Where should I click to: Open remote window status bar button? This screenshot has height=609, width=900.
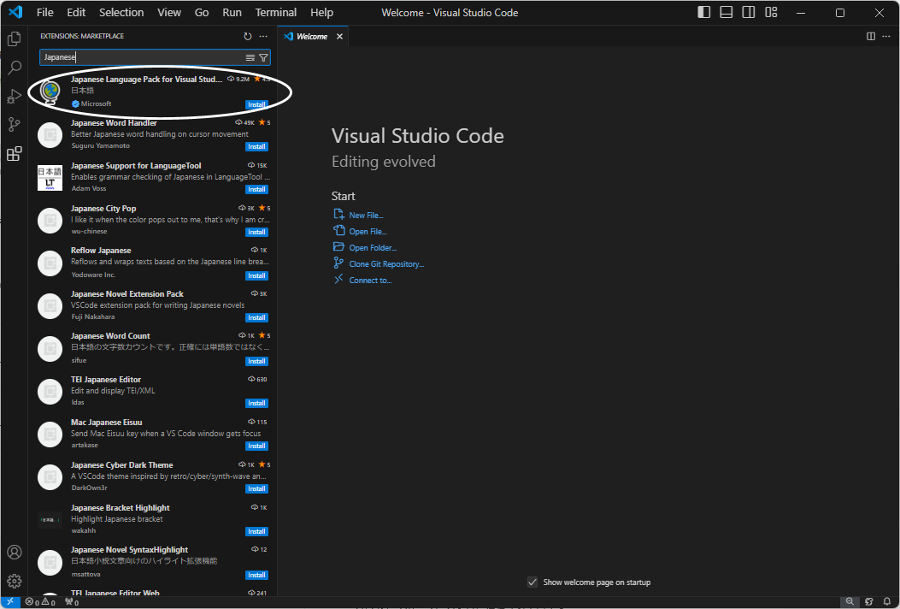click(10, 602)
